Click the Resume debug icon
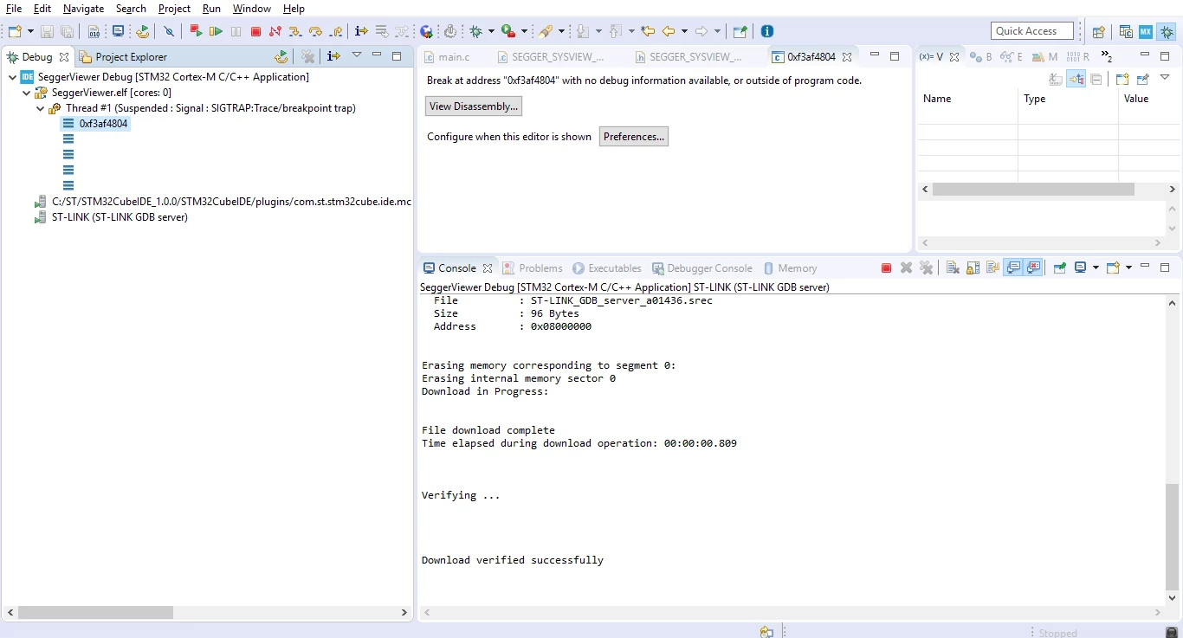The image size is (1183, 638). pos(216,31)
